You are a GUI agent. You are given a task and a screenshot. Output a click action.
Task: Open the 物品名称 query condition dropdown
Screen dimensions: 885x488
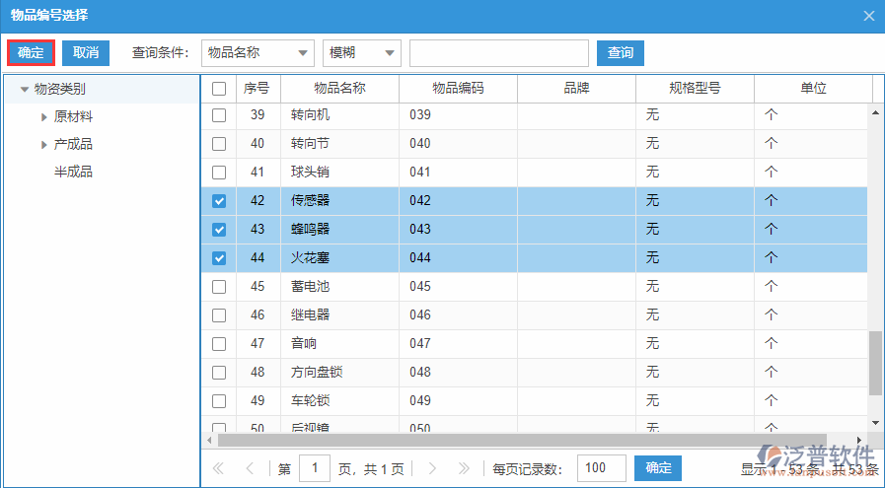[258, 52]
